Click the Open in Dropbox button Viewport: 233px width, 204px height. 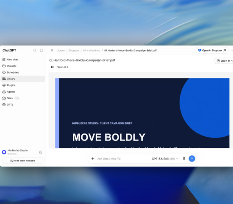click(x=212, y=51)
